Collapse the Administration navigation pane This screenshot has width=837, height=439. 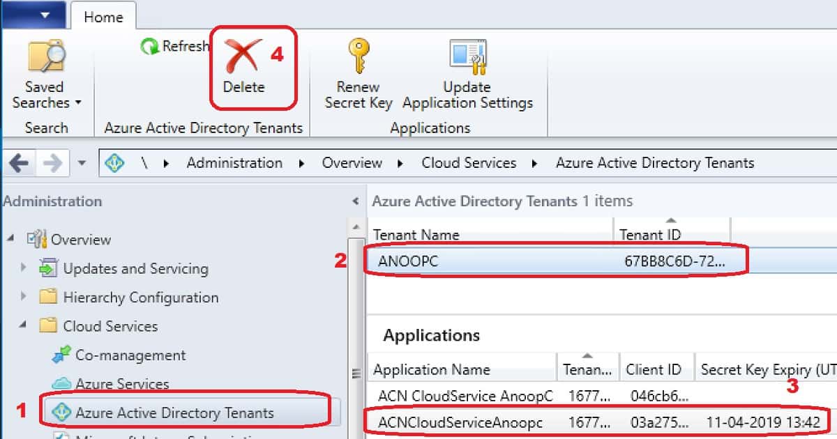click(x=356, y=201)
